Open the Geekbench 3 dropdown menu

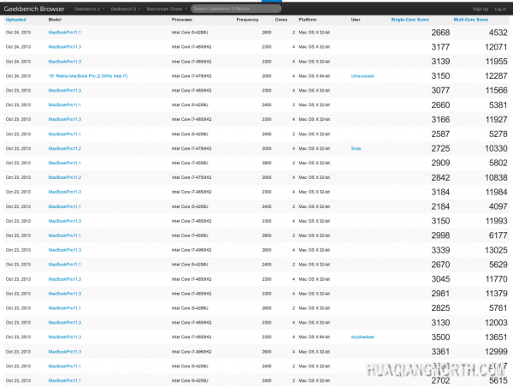click(89, 9)
